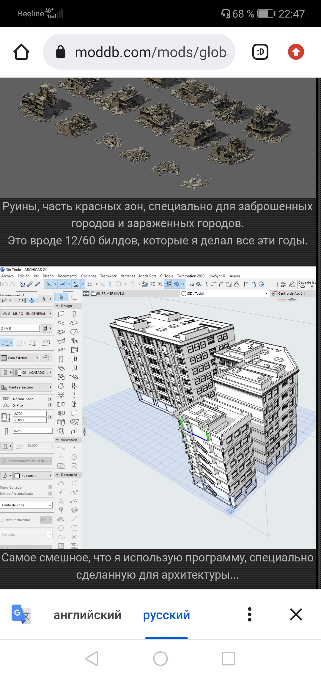This screenshot has height=678, width=321.
Task: Collapse the Viewpoint toolbox section
Action: 57,440
